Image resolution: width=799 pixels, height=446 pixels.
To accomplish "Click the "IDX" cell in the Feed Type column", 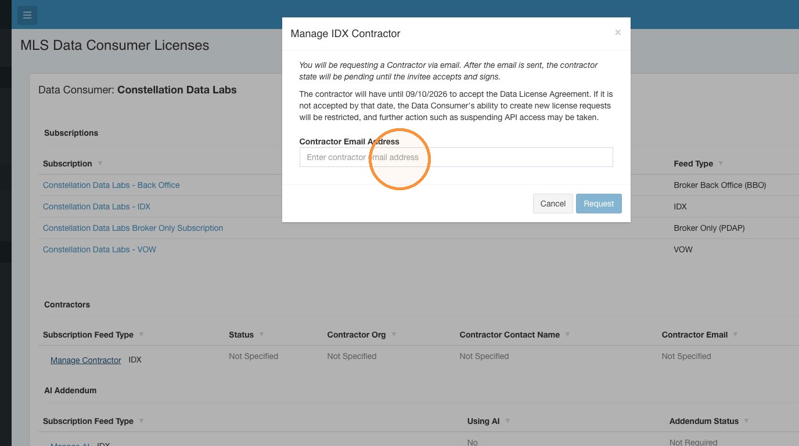I will click(680, 206).
